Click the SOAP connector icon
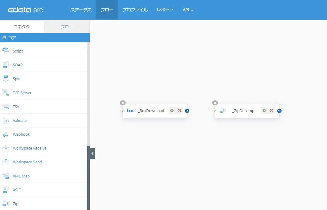327x210 pixels. (x=6, y=65)
